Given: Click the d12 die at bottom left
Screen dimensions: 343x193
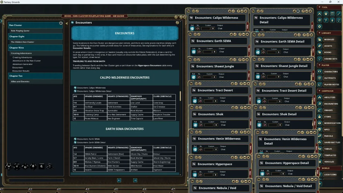Looking at the screenshot, I should [17, 166].
